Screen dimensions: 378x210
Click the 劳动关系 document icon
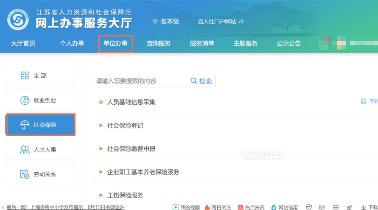(25, 174)
